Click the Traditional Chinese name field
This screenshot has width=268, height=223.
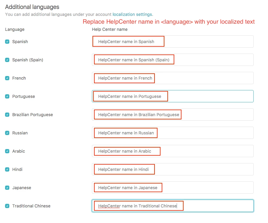[x=172, y=206]
